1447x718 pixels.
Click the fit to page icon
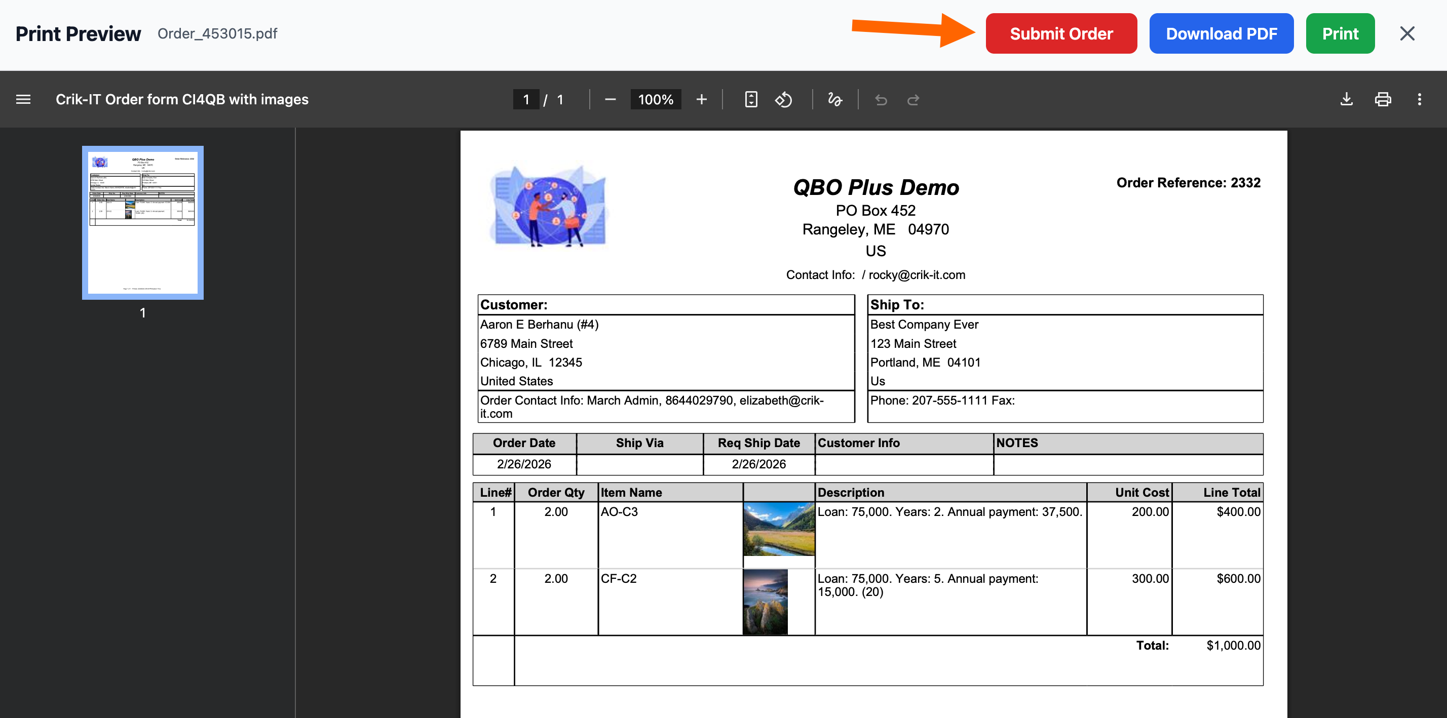(x=751, y=99)
